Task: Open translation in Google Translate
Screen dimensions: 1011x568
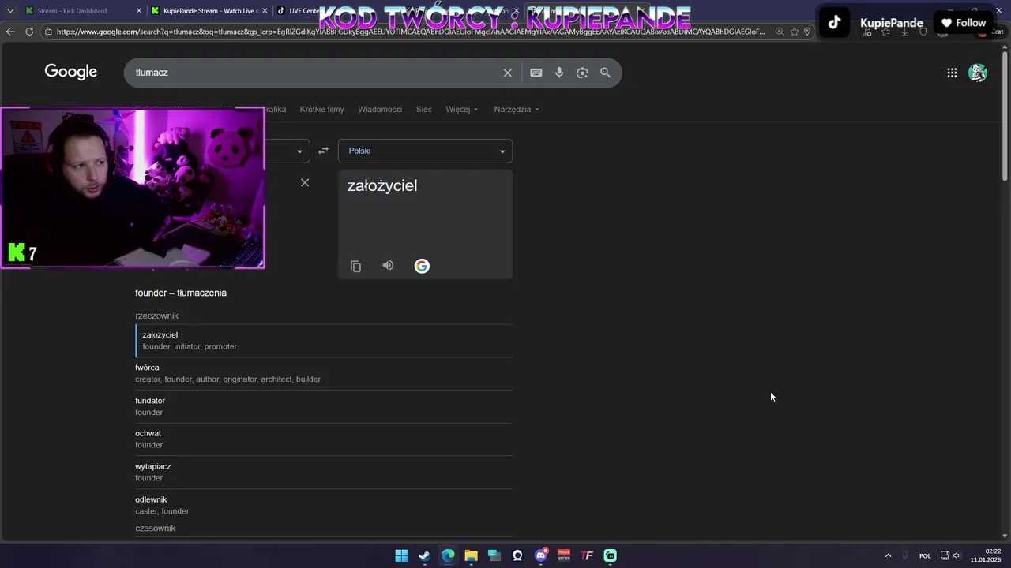Action: pyautogui.click(x=422, y=266)
